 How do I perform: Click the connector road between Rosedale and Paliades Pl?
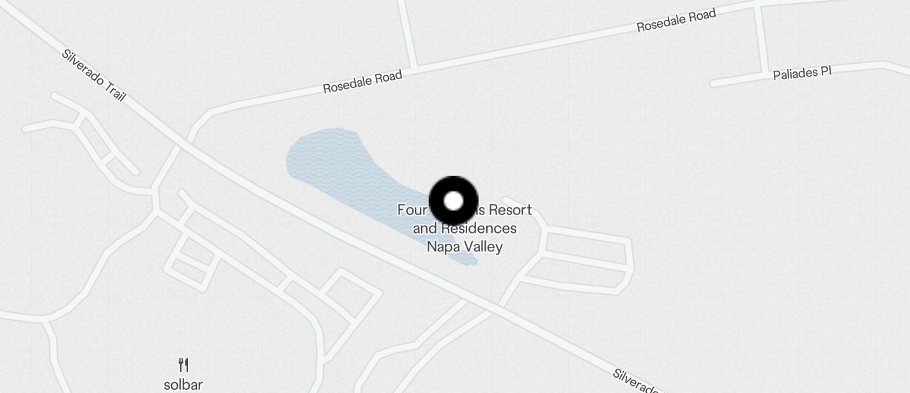pos(761,40)
